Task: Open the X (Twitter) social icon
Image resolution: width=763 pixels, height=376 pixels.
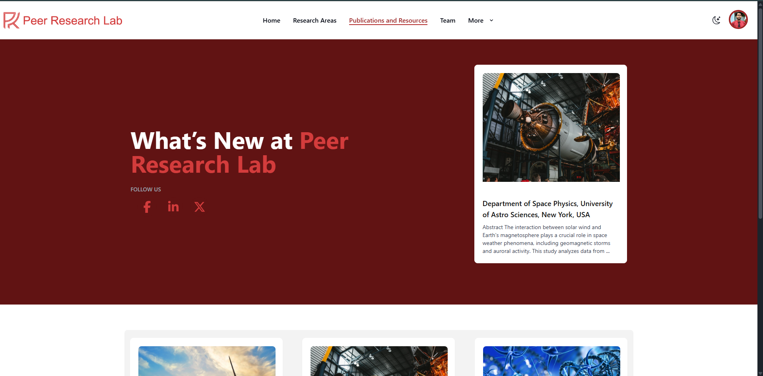Action: click(200, 207)
